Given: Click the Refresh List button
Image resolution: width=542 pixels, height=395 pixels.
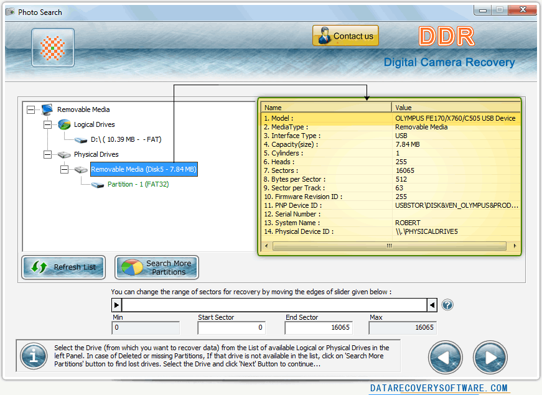Looking at the screenshot, I should coord(63,267).
